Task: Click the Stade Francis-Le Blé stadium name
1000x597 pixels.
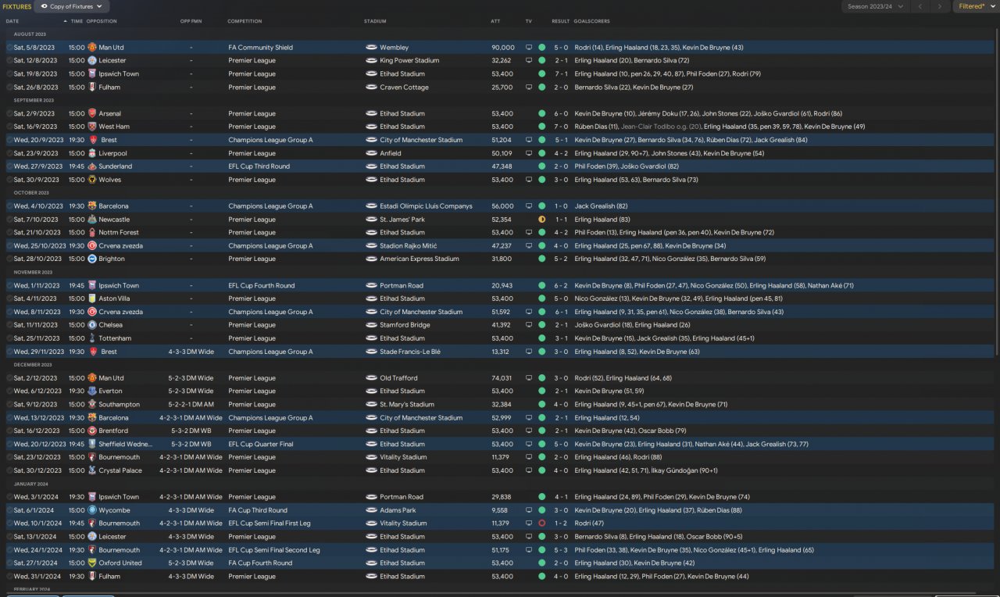Action: (x=410, y=352)
